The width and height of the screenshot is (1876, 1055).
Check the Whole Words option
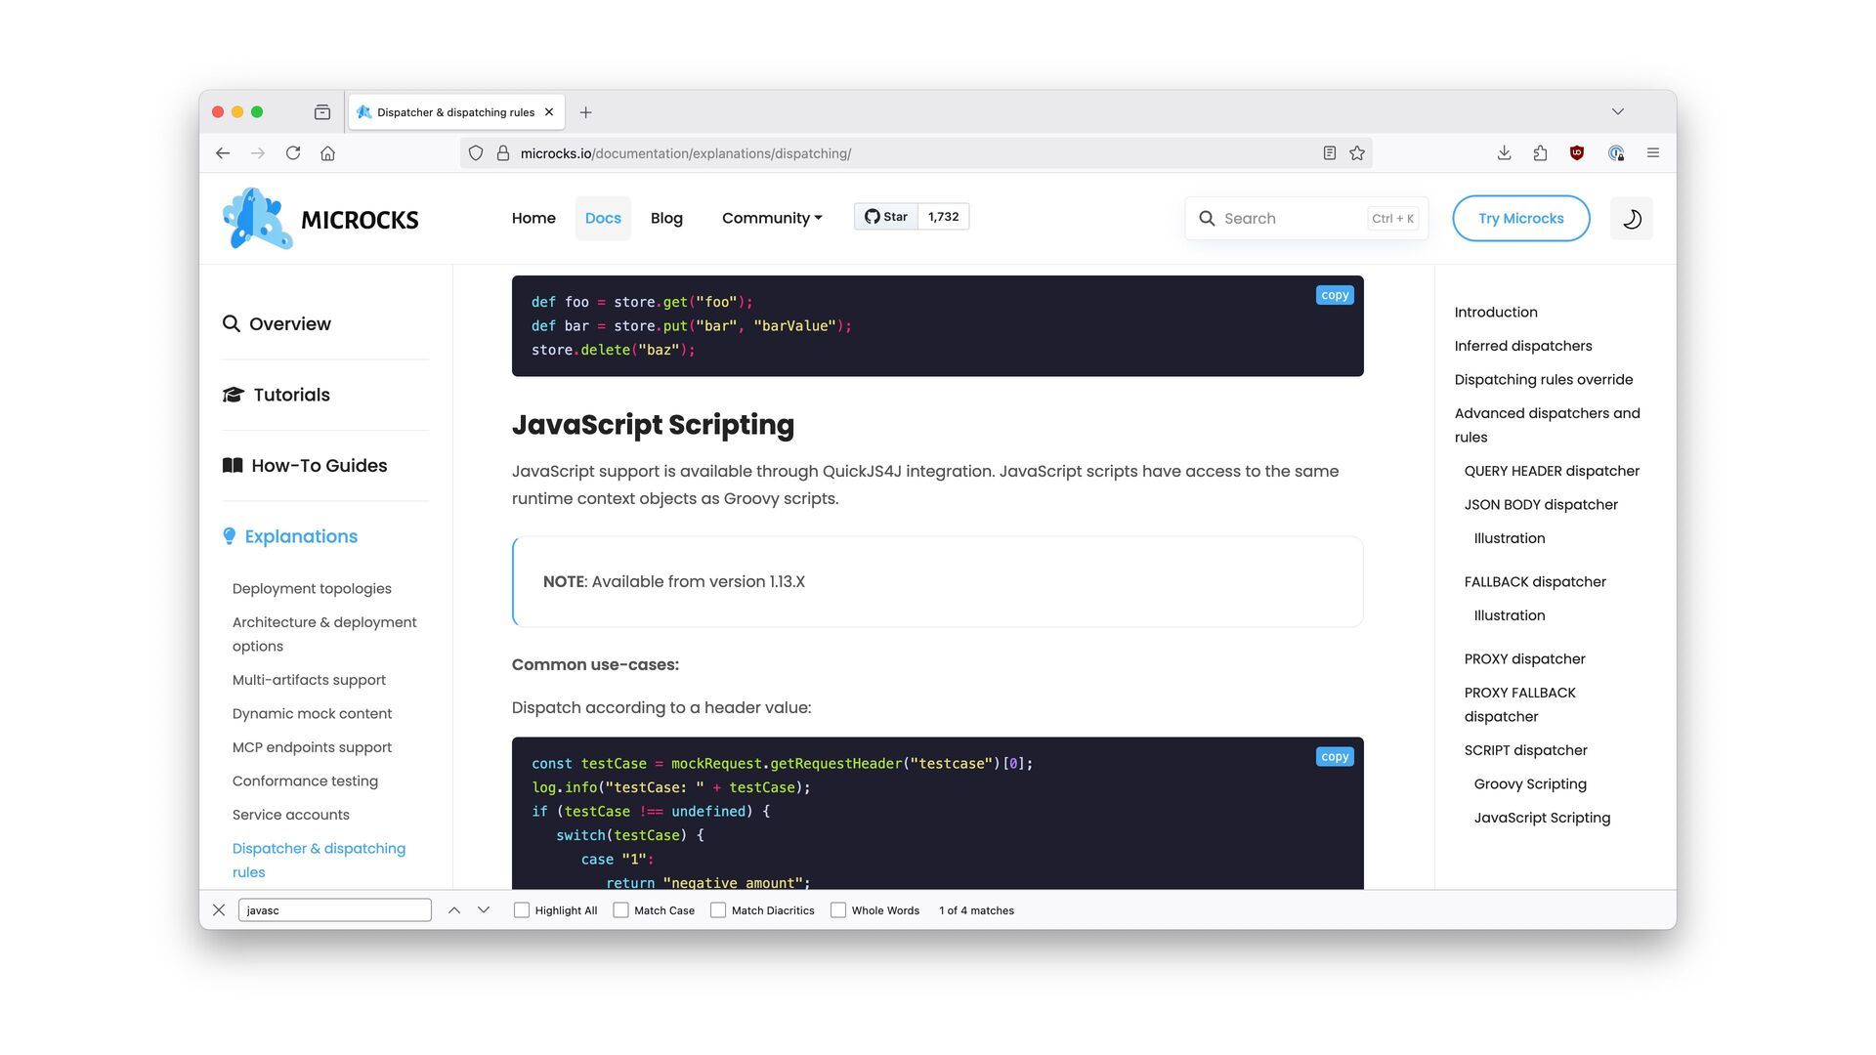(838, 910)
